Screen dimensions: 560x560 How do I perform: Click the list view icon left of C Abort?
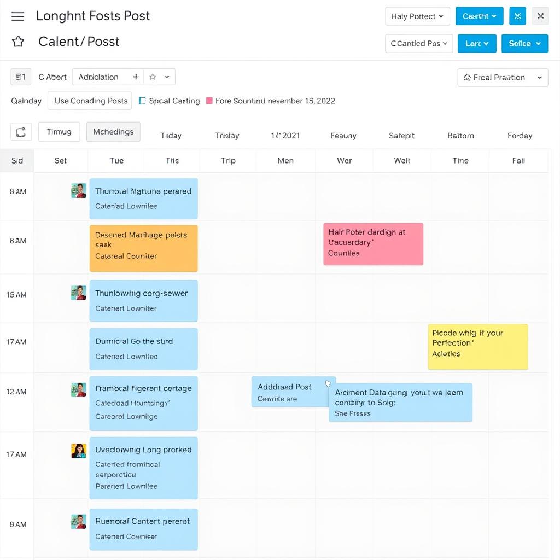tap(20, 77)
